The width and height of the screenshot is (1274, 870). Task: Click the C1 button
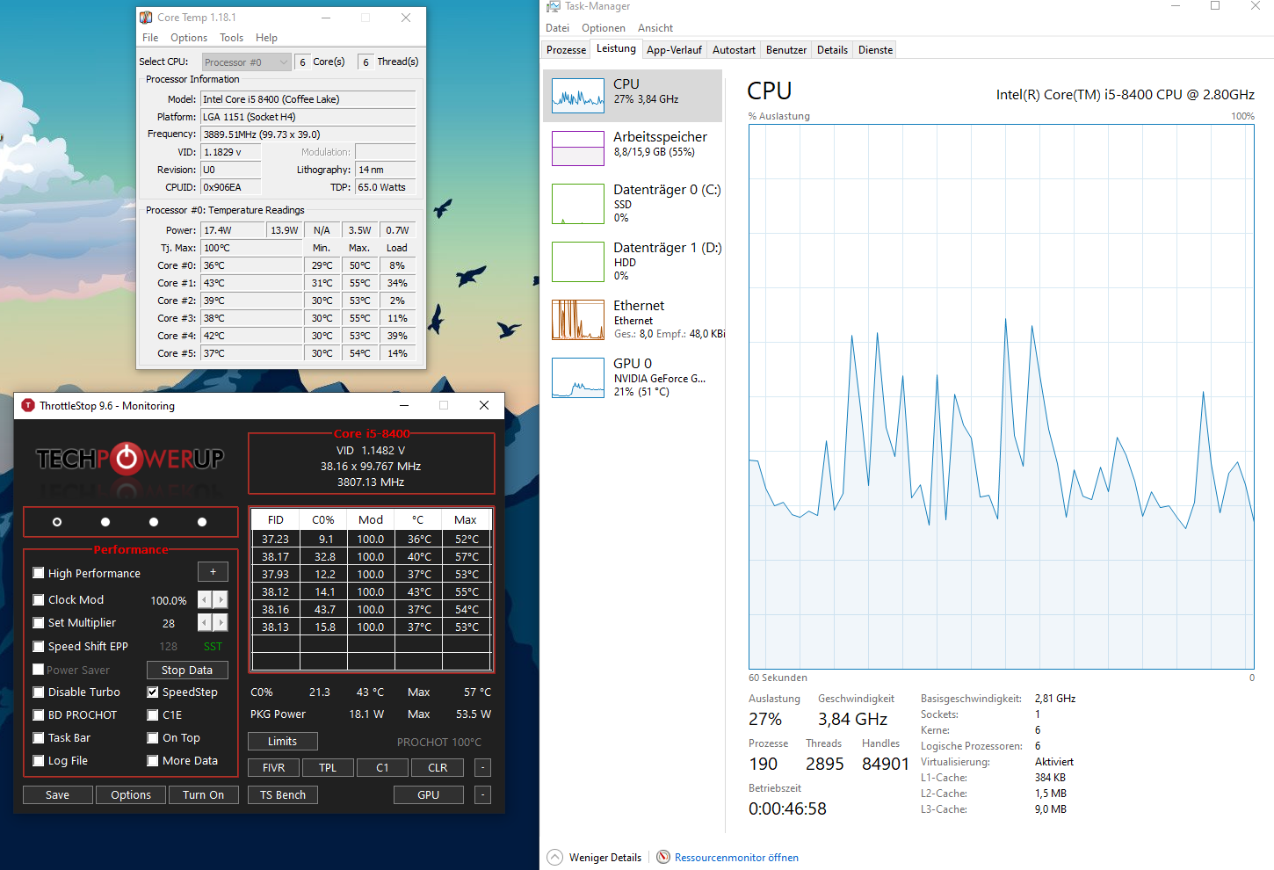tap(382, 767)
